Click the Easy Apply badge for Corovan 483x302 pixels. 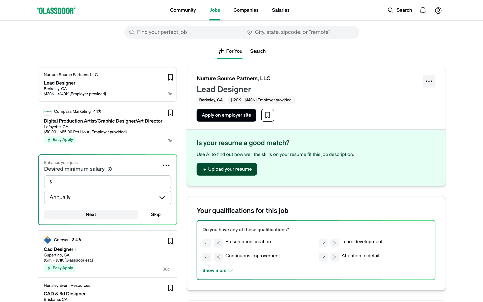[60, 268]
